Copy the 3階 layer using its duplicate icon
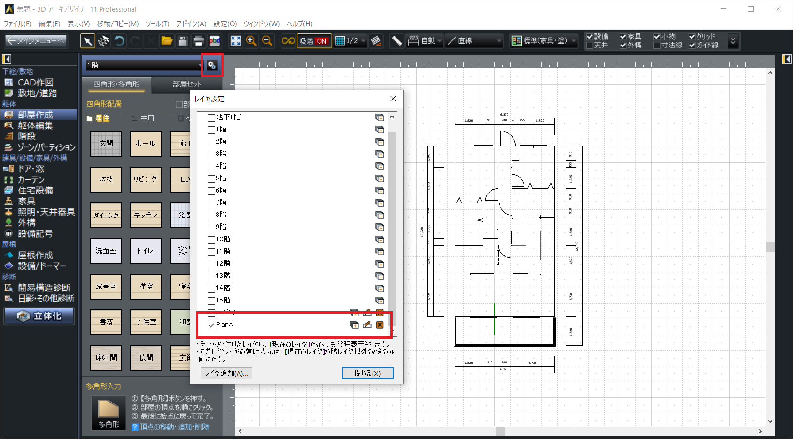The width and height of the screenshot is (793, 439). point(380,154)
